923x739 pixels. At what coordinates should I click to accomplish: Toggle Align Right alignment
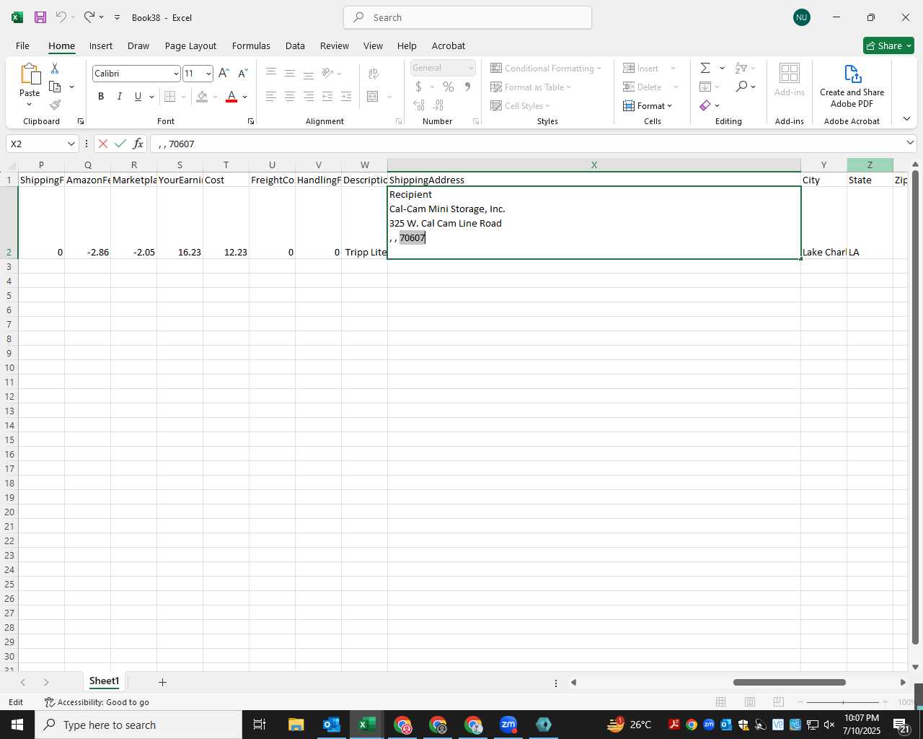[309, 96]
